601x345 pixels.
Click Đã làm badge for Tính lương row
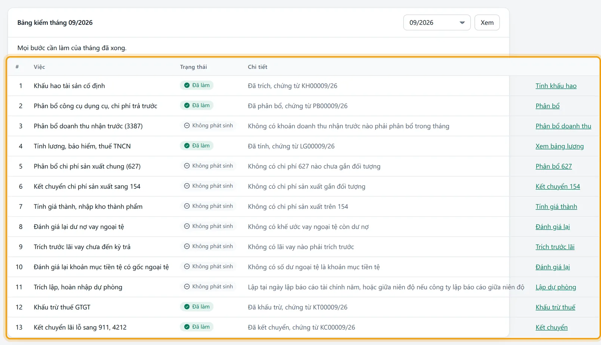(197, 146)
